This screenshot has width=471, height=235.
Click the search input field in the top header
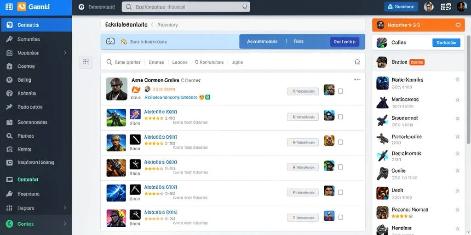(186, 6)
